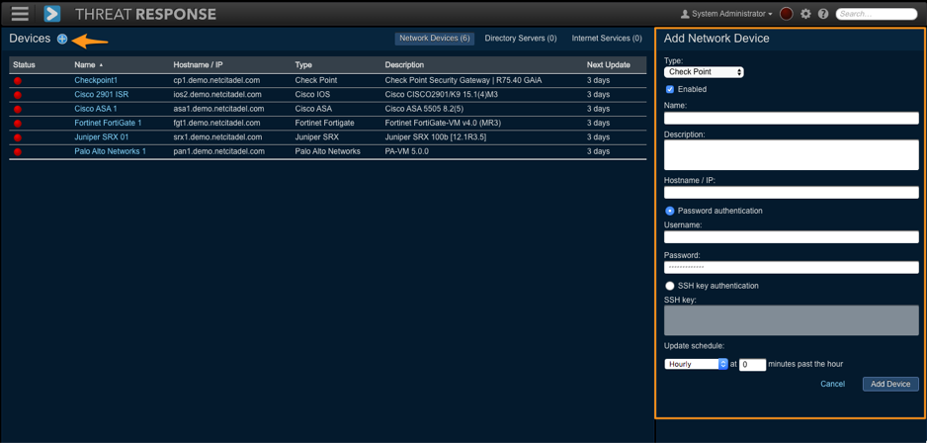Screen dimensions: 927x443
Task: Open the System Administrator user menu
Action: pos(726,14)
